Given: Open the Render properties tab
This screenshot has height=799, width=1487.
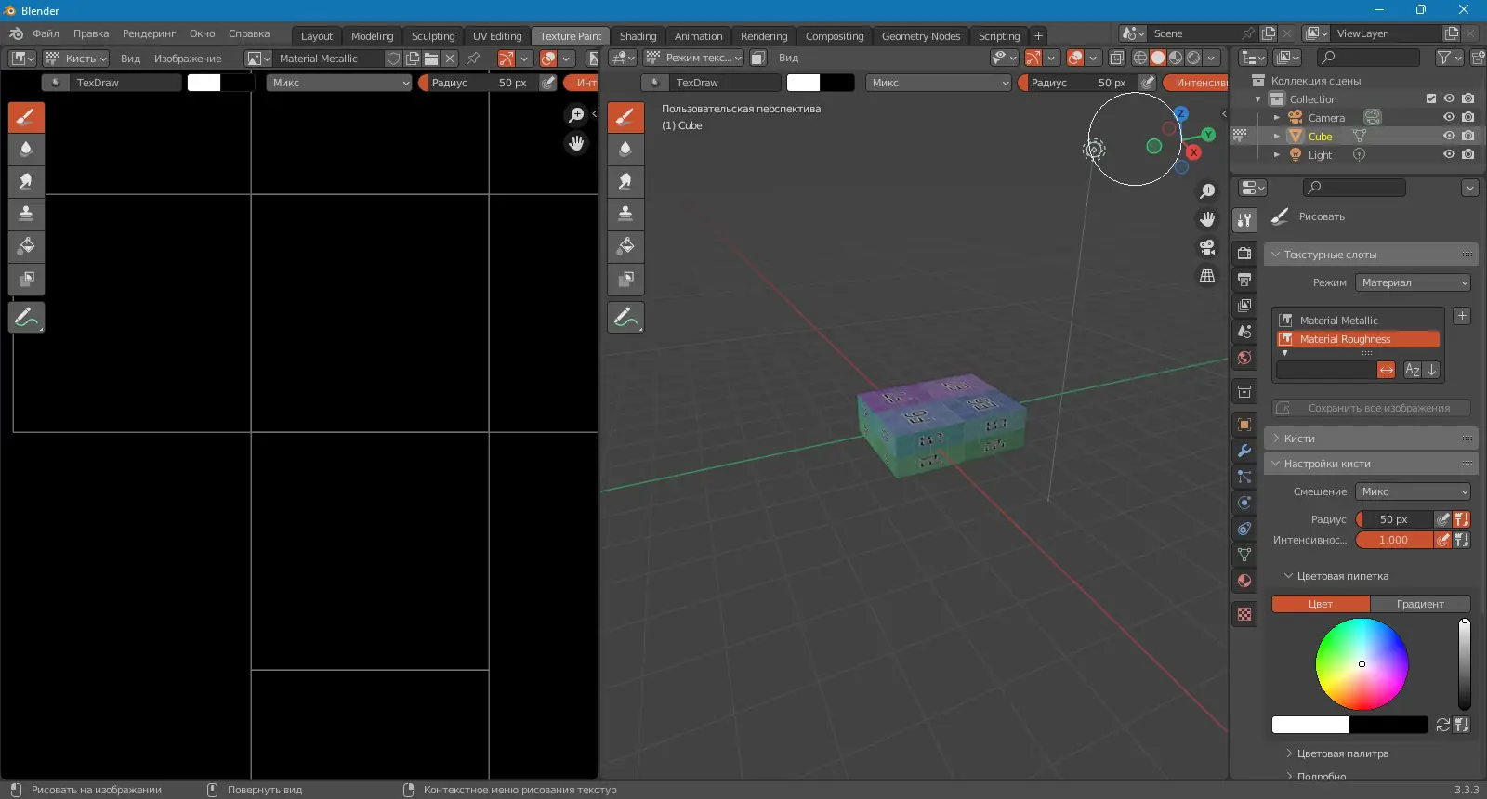Looking at the screenshot, I should click(x=1244, y=254).
